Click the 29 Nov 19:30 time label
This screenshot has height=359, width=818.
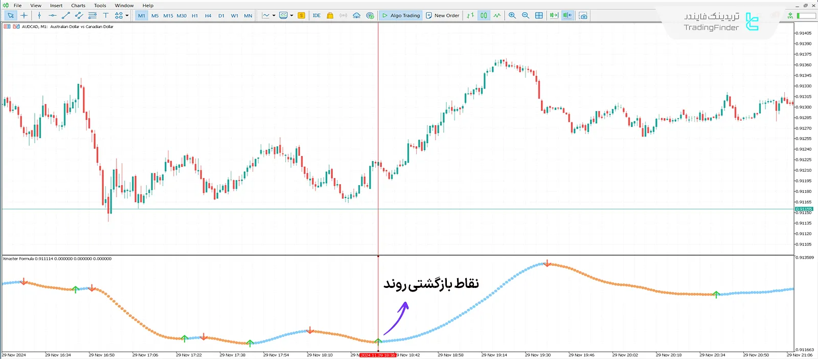[x=538, y=355]
